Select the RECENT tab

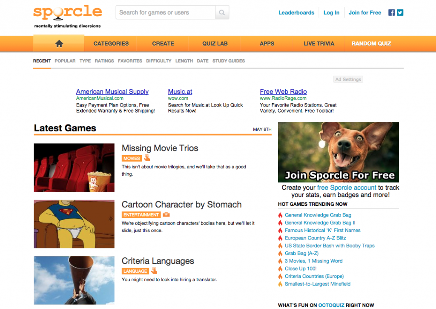(x=42, y=61)
